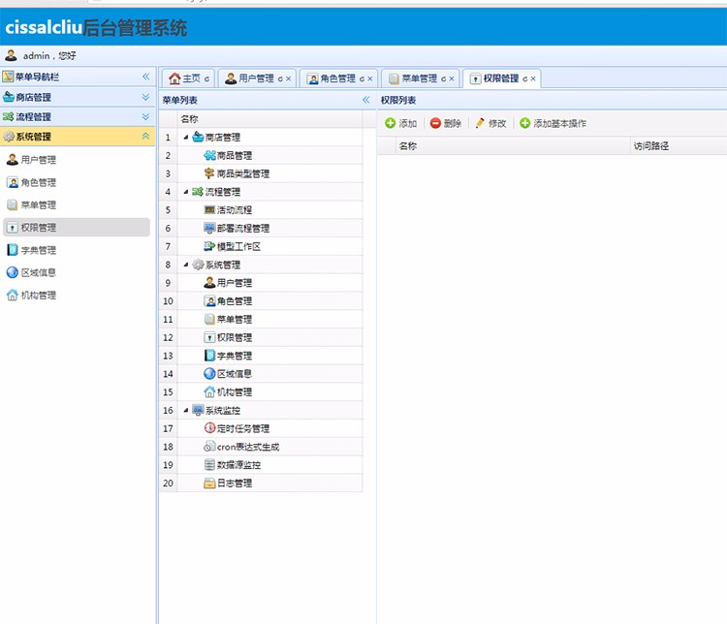Close the 菜单管理 tab

tap(452, 79)
